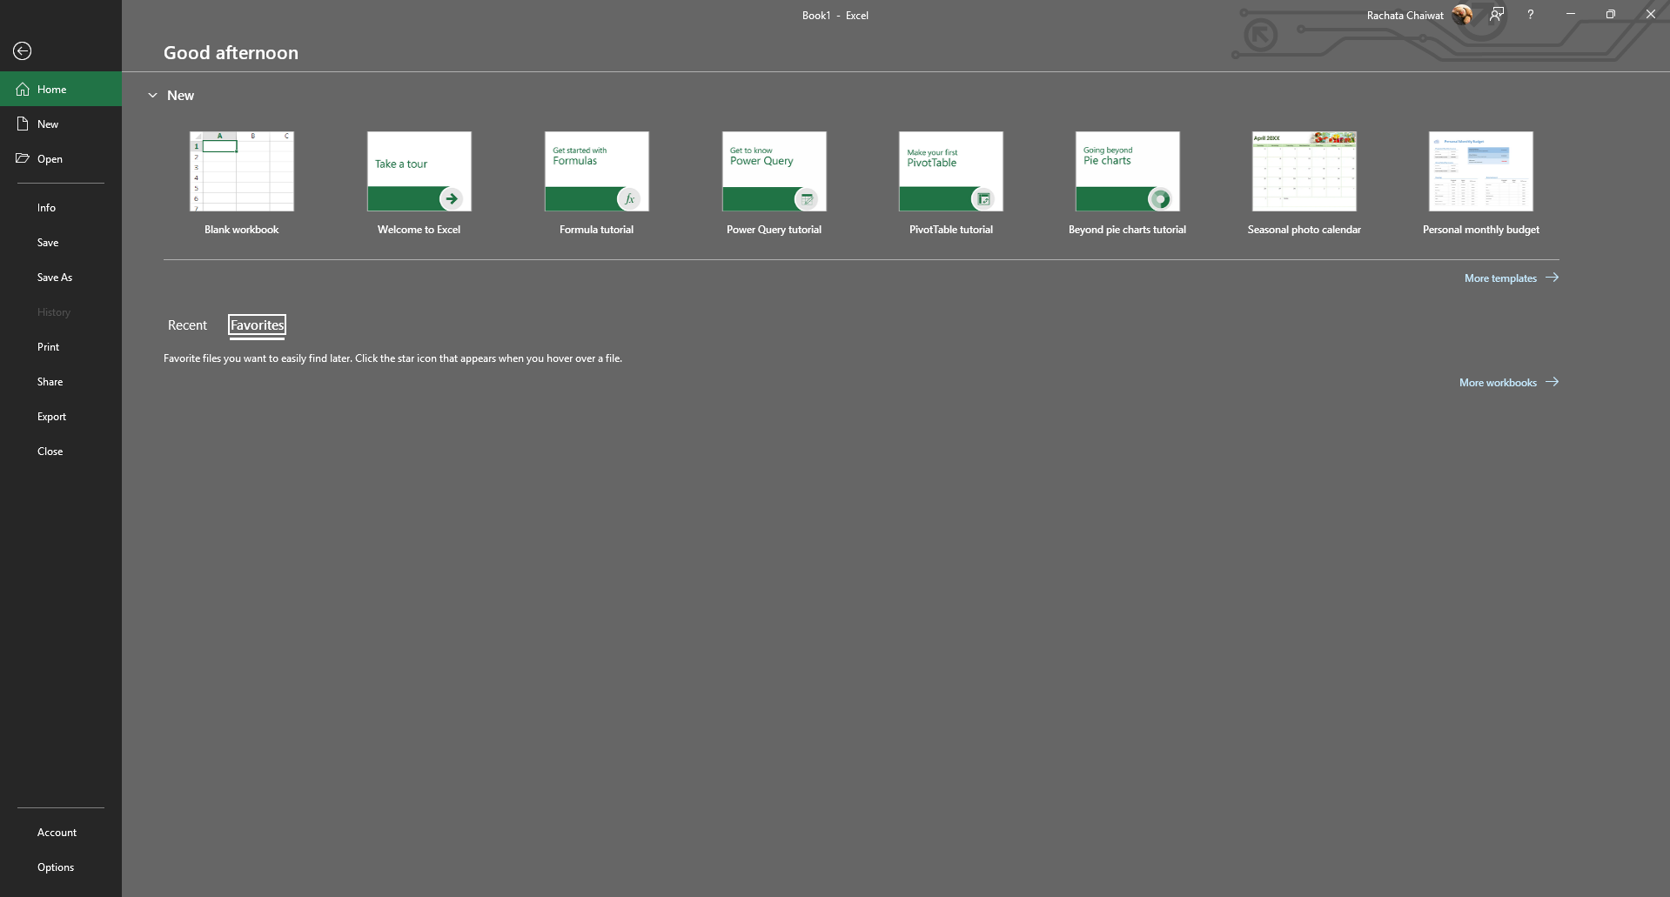Go to Home in backstage menu
Image resolution: width=1670 pixels, height=897 pixels.
coord(61,89)
